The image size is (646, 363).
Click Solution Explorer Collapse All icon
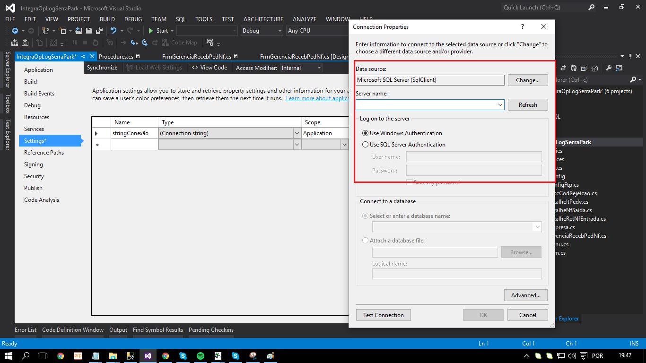(584, 68)
